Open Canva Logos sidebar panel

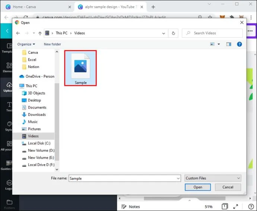point(9,185)
